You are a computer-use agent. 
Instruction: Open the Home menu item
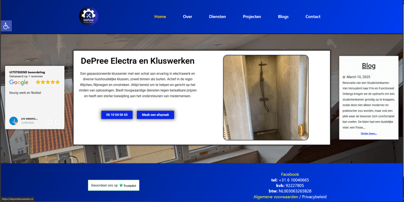160,17
